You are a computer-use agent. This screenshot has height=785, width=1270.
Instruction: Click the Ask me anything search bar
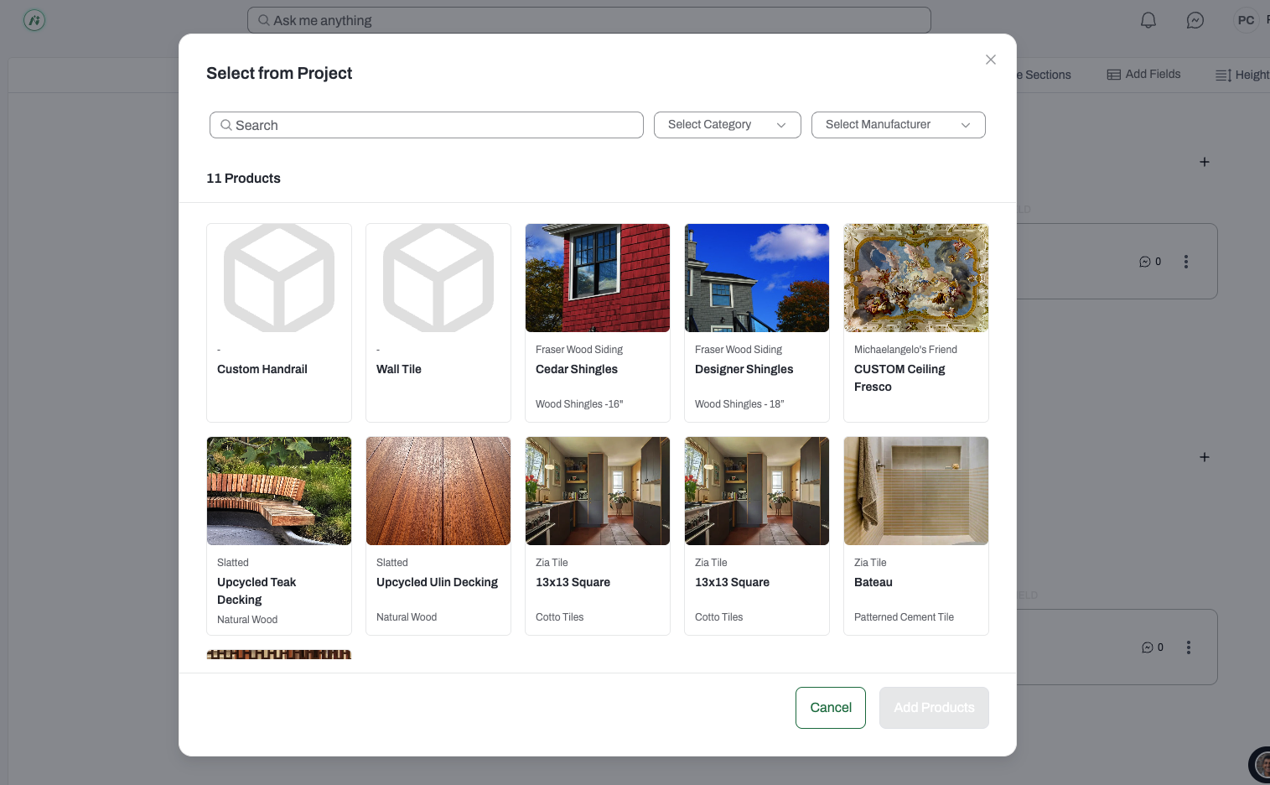pyautogui.click(x=589, y=20)
